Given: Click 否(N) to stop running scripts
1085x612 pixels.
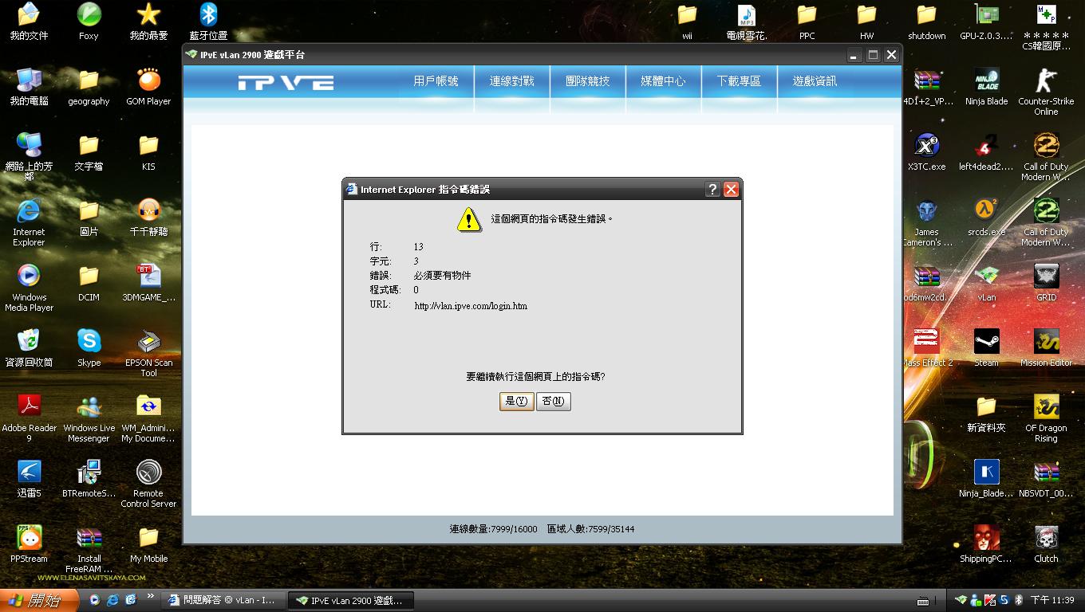Looking at the screenshot, I should [x=553, y=402].
